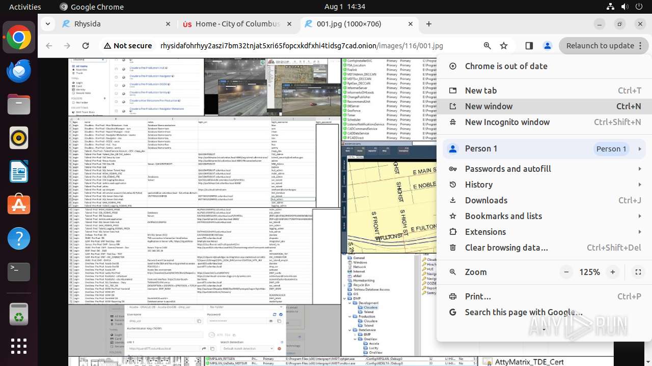Switch to Home - City of Columbus tab
Screen dimensions: 652x366
237,24
